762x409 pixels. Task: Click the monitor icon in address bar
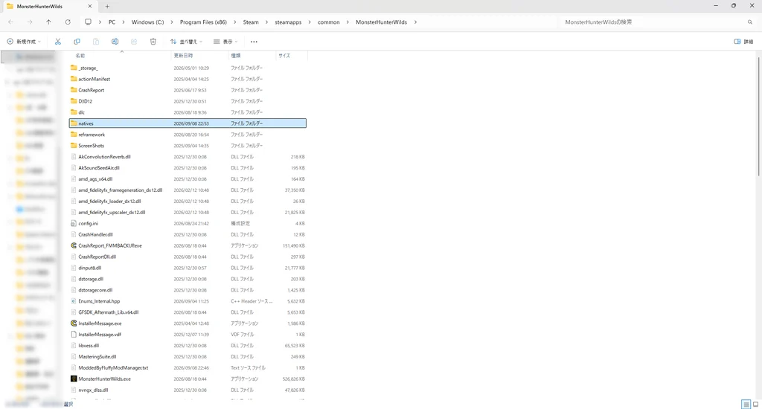pyautogui.click(x=88, y=22)
